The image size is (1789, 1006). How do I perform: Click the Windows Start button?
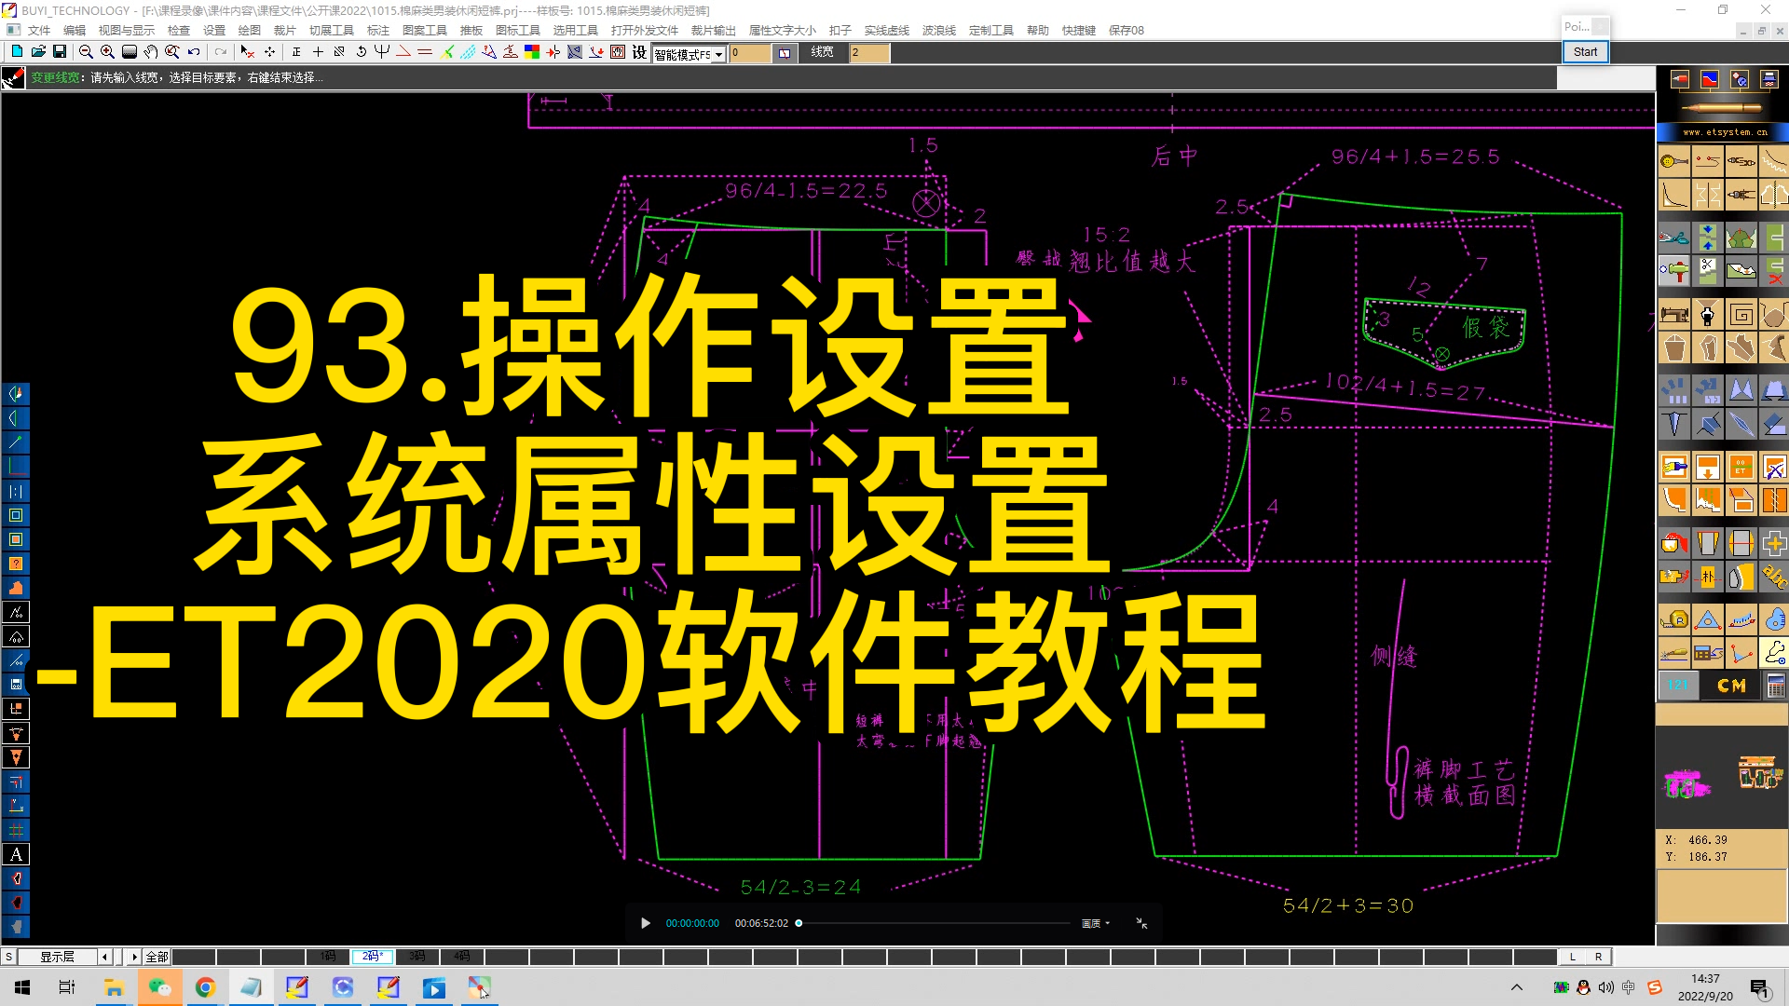(x=22, y=987)
